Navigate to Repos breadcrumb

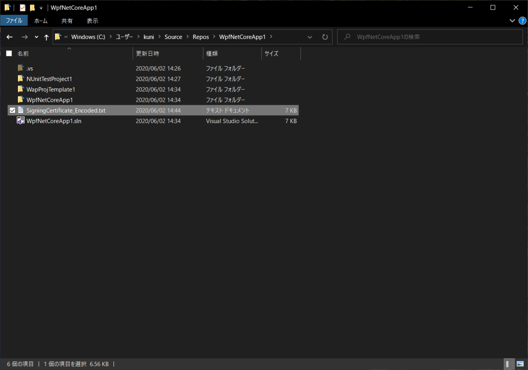201,37
